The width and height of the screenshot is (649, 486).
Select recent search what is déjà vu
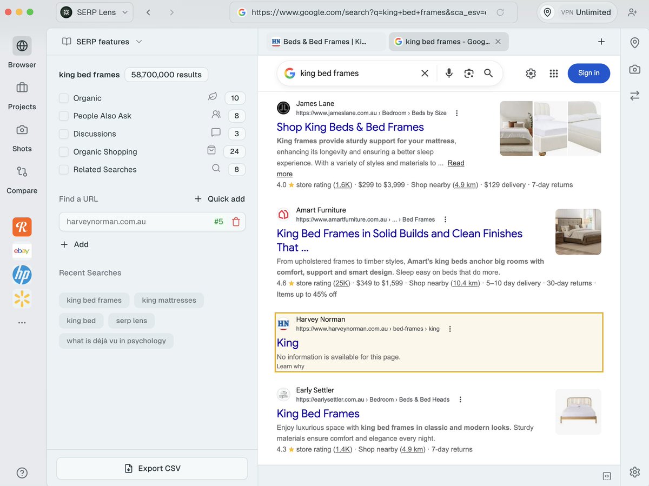pyautogui.click(x=116, y=341)
